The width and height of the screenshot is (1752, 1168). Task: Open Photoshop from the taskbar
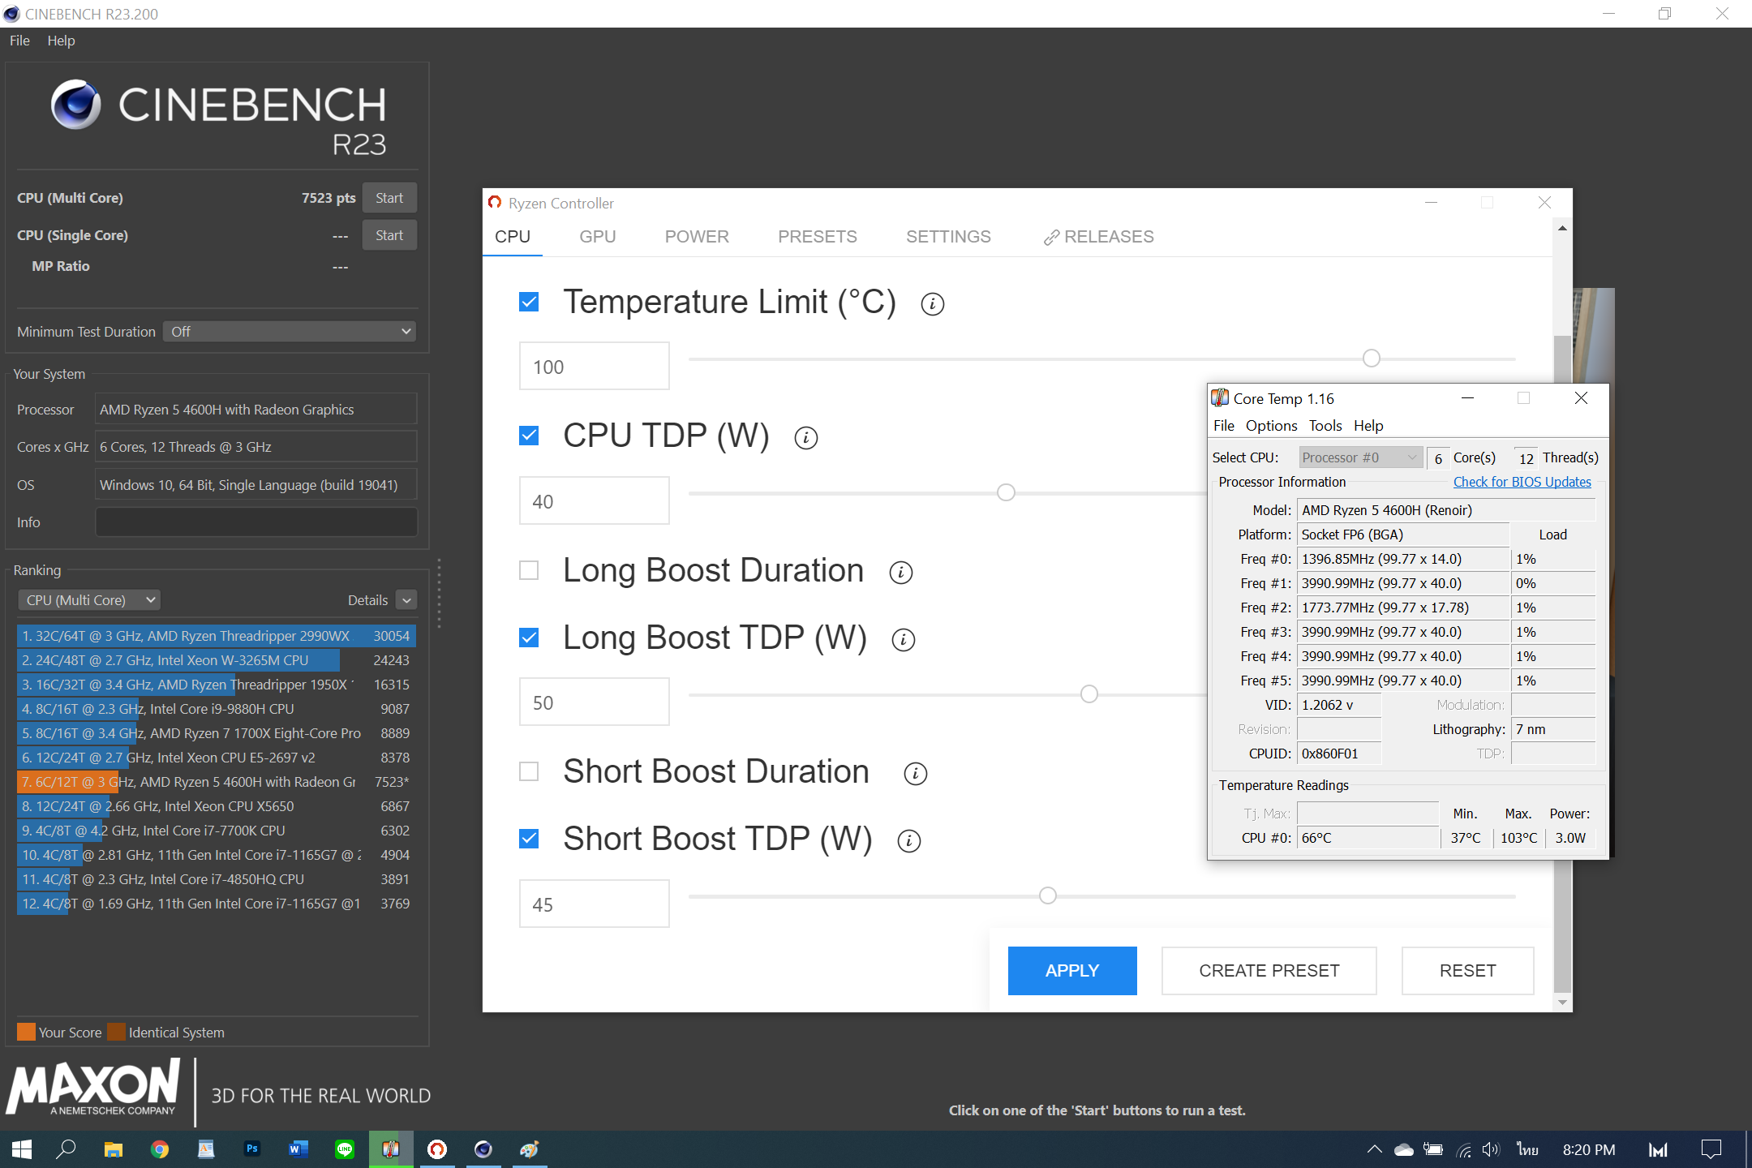pos(252,1149)
